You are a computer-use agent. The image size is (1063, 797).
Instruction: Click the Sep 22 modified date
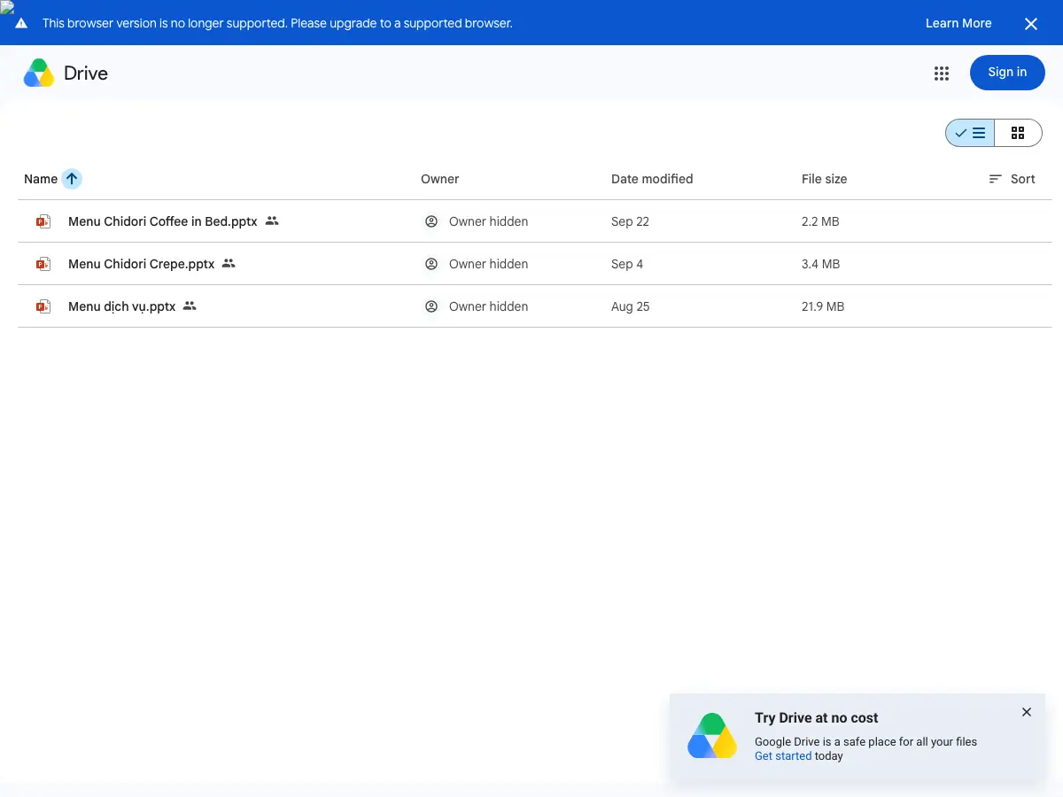pyautogui.click(x=630, y=221)
